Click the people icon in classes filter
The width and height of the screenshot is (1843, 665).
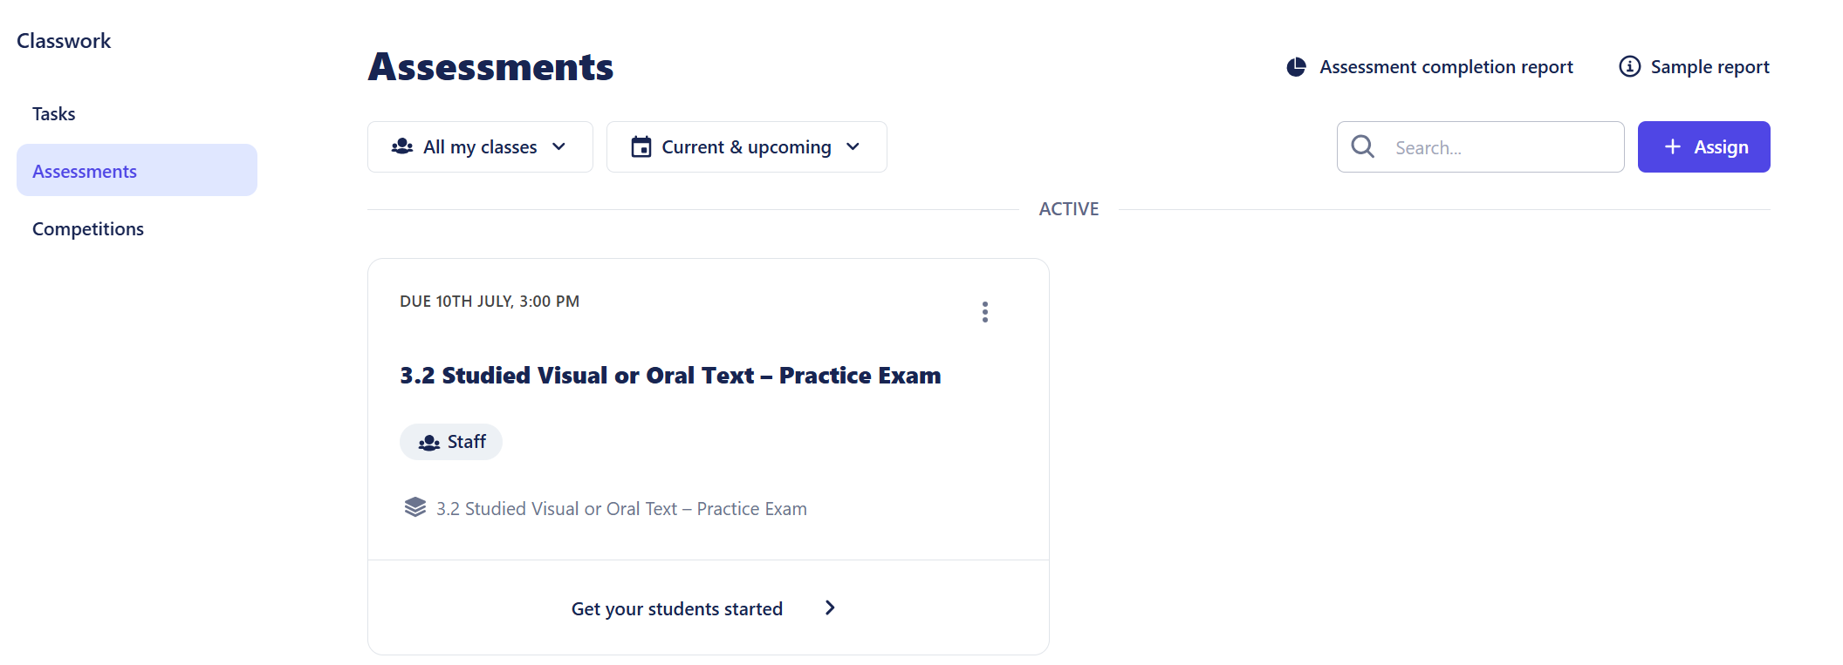tap(402, 146)
